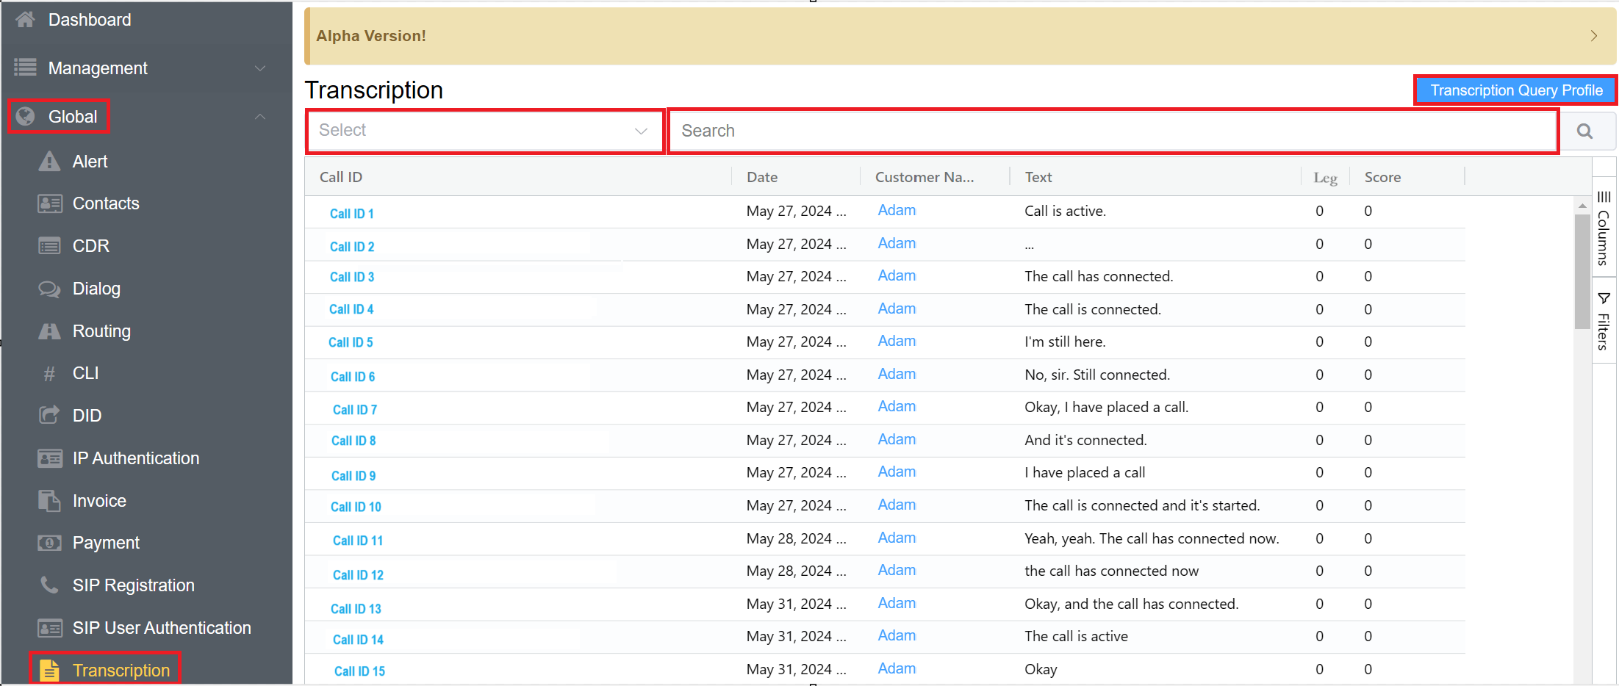Click into the Search text field

1113,131
